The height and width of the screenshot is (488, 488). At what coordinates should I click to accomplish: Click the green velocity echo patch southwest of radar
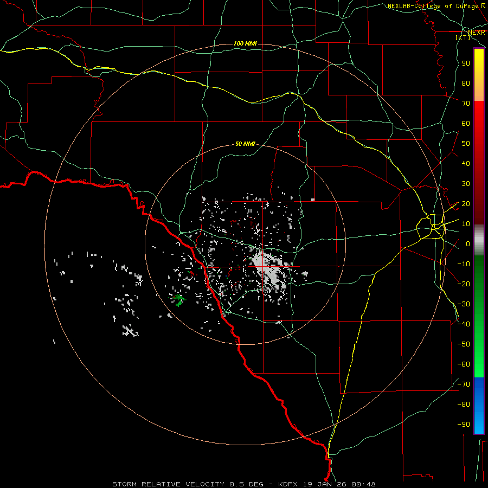[178, 299]
